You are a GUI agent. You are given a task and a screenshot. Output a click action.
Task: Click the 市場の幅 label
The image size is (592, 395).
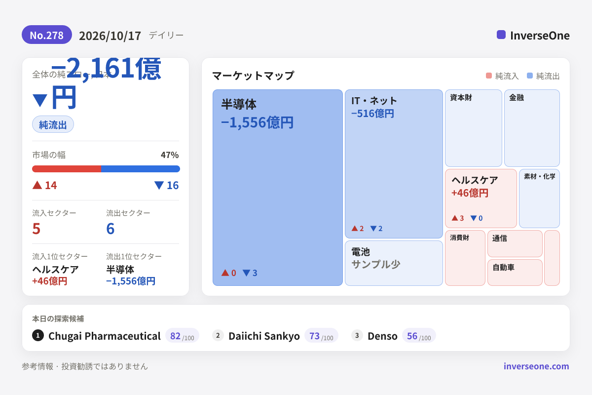[49, 155]
